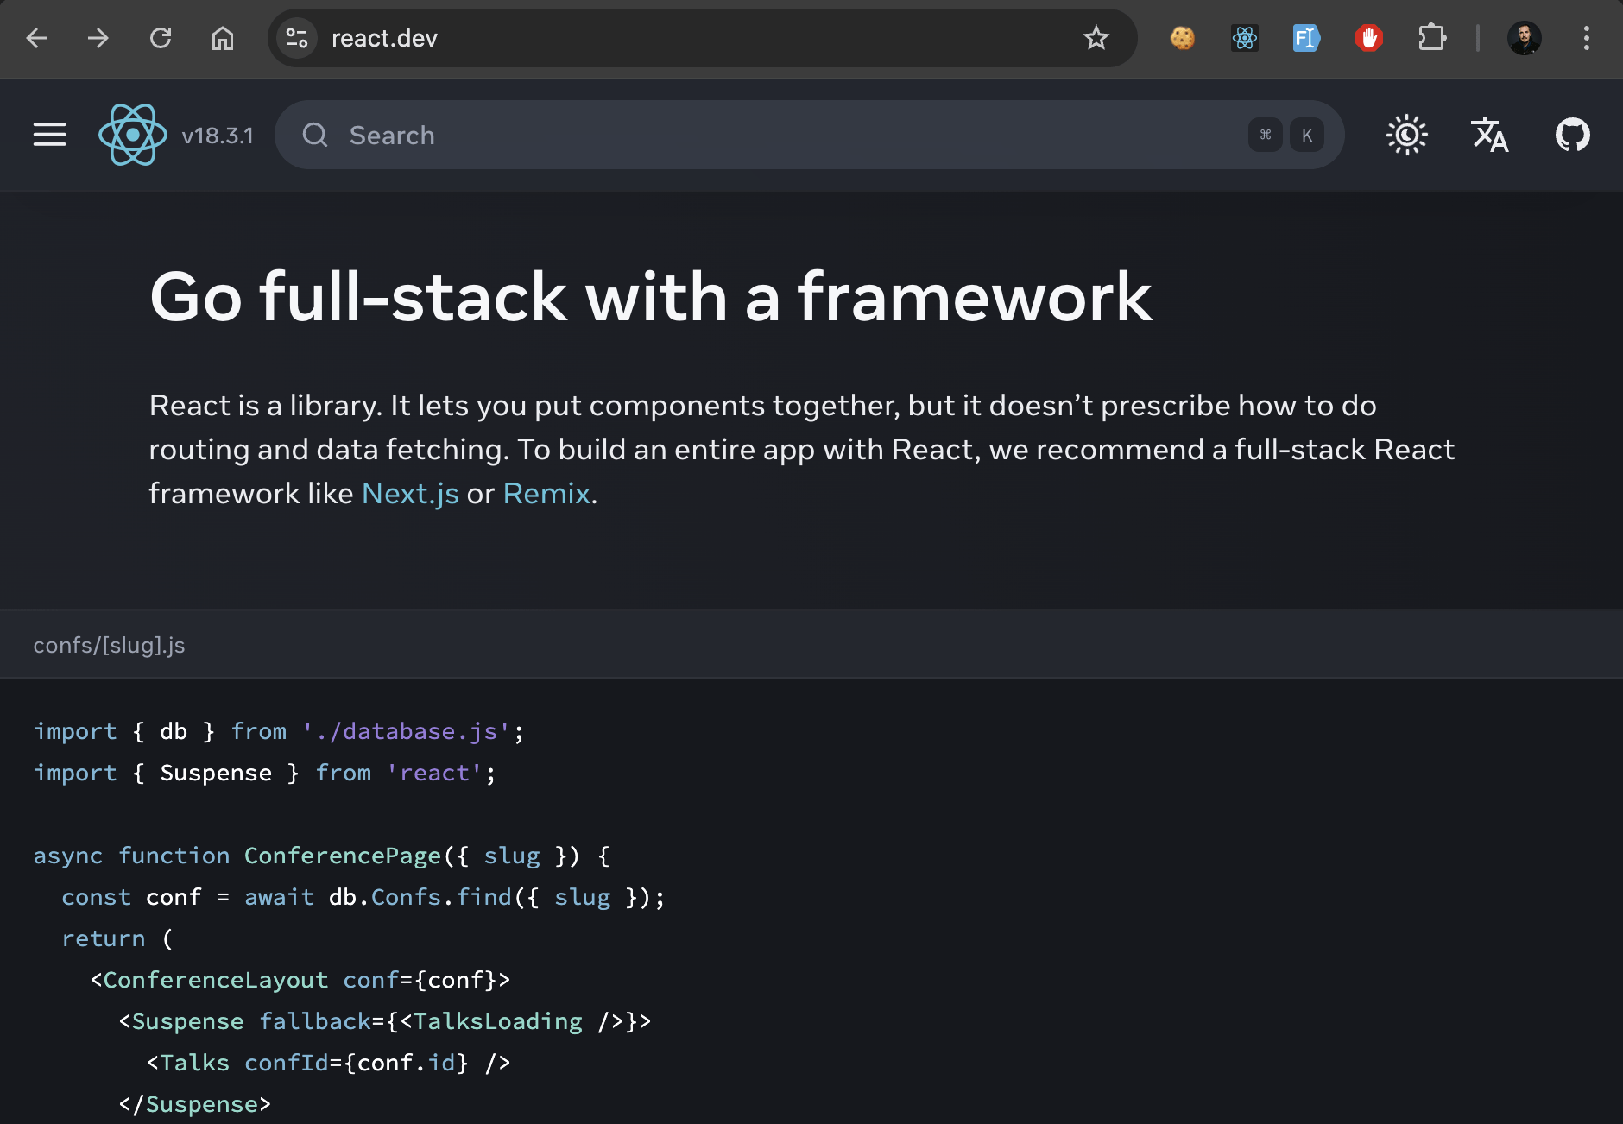Click the "Go full-stack with a framework" heading
This screenshot has width=1623, height=1124.
pyautogui.click(x=650, y=296)
